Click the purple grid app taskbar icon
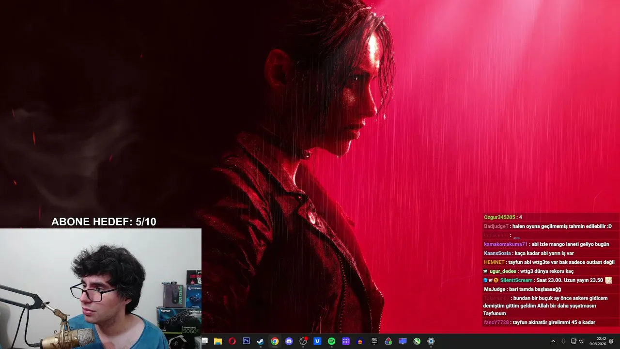 coord(346,341)
